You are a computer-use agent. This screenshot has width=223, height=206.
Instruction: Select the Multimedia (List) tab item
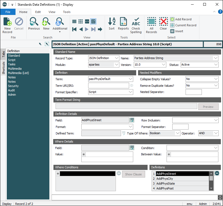point(18,73)
